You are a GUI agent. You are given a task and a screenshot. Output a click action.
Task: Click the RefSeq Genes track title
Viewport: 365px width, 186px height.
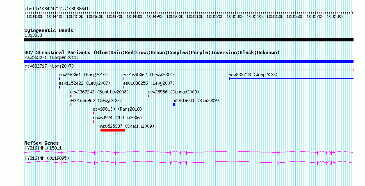pos(41,143)
